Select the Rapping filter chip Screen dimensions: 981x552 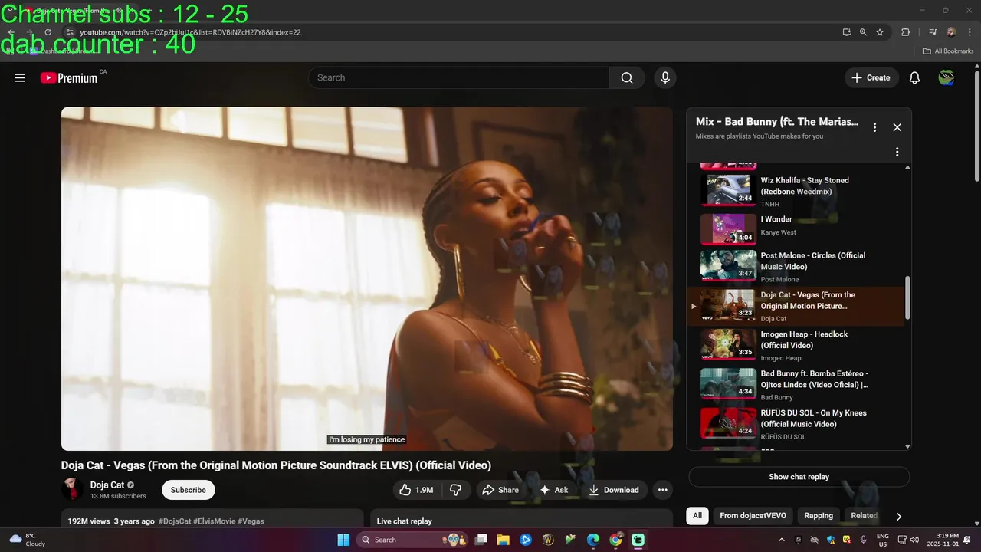[819, 516]
